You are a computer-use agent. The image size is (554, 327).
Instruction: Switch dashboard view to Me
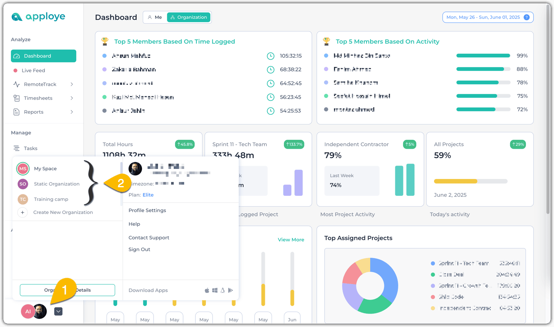155,17
